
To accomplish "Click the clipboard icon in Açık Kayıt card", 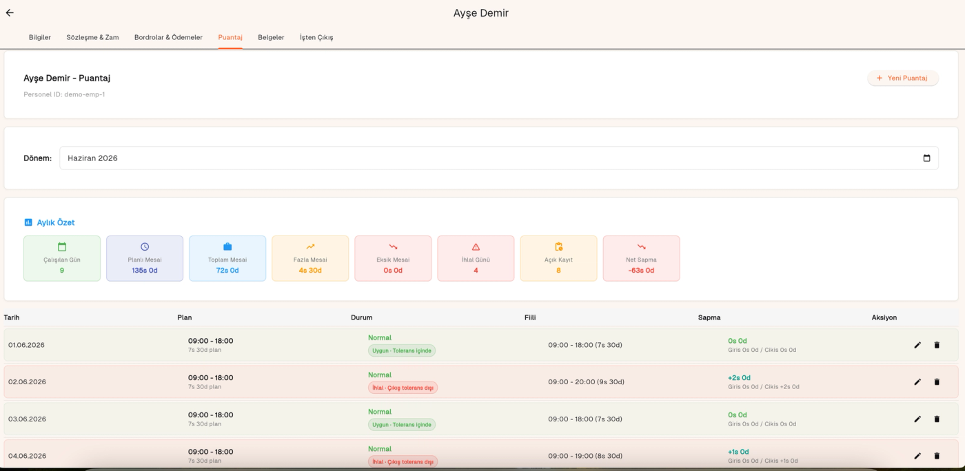I will point(558,247).
